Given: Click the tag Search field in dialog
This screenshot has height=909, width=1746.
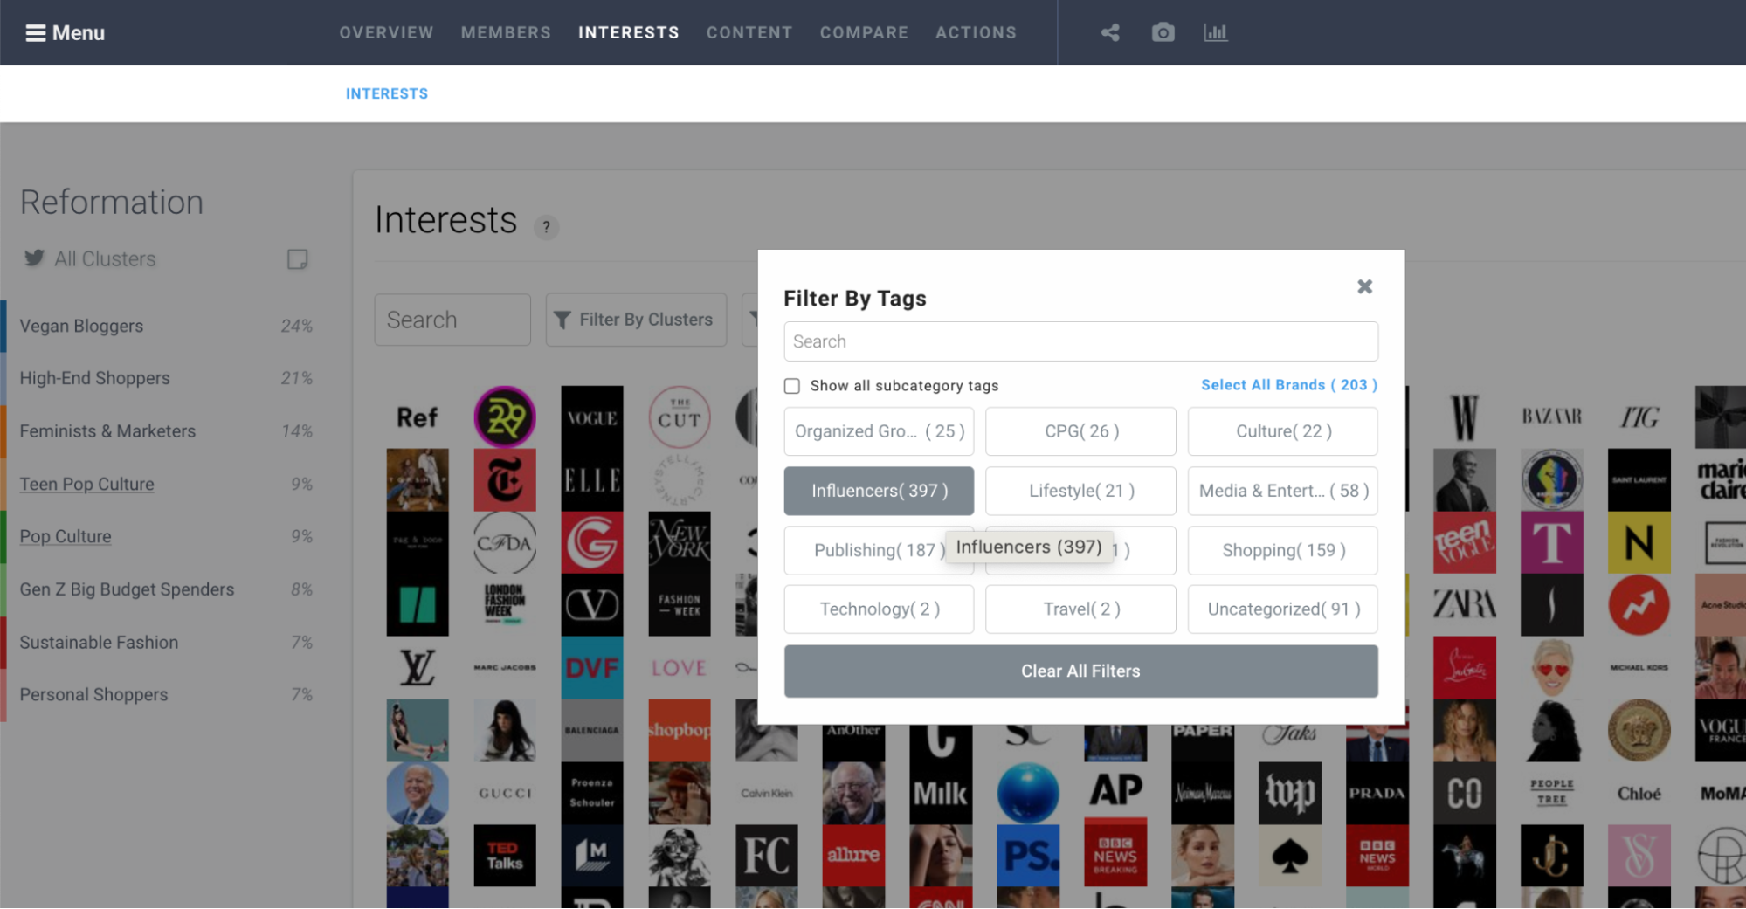Looking at the screenshot, I should point(1080,341).
